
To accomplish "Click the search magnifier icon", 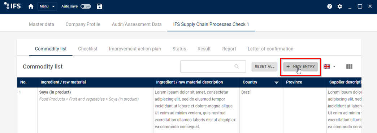I will pyautogui.click(x=237, y=66).
